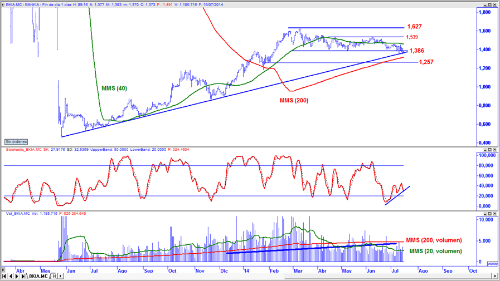This screenshot has height=281, width=500.
Task: Minimize the Volume indicator pane
Action: click(x=485, y=214)
